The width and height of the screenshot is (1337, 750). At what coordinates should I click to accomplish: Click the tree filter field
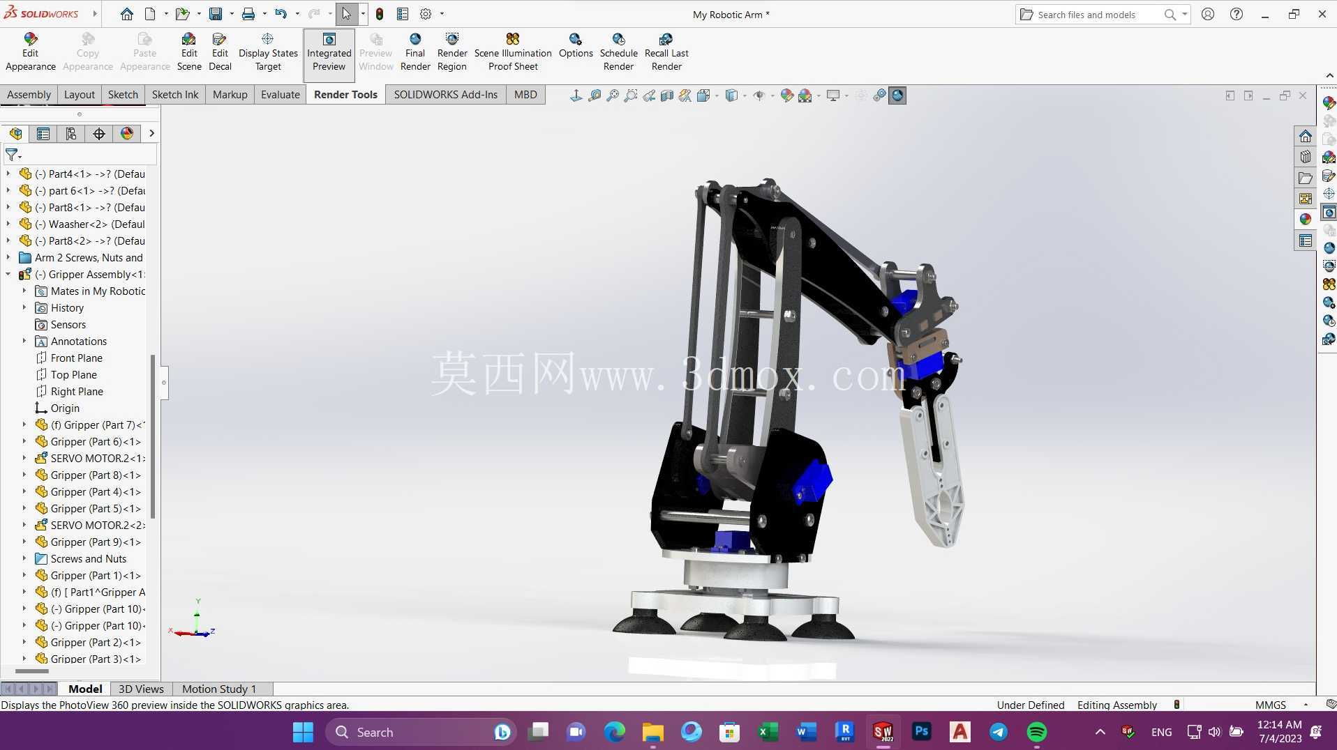(80, 155)
